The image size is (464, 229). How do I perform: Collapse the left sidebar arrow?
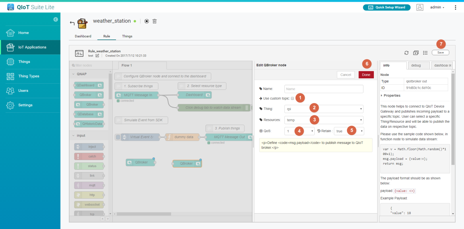coord(55,20)
